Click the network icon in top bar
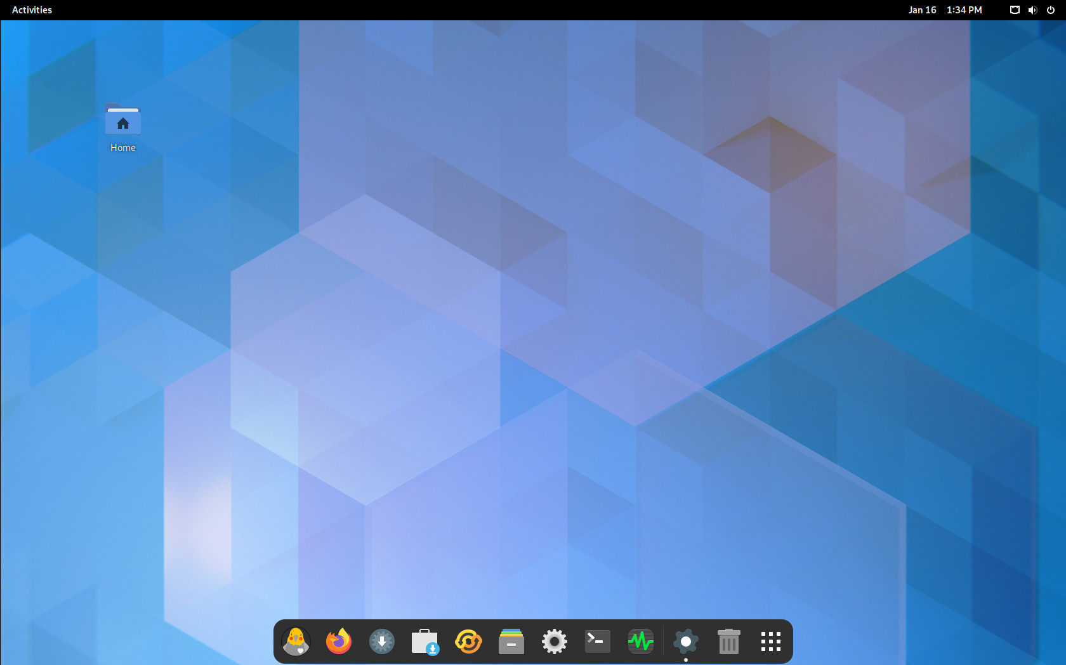The height and width of the screenshot is (665, 1066). click(1015, 10)
